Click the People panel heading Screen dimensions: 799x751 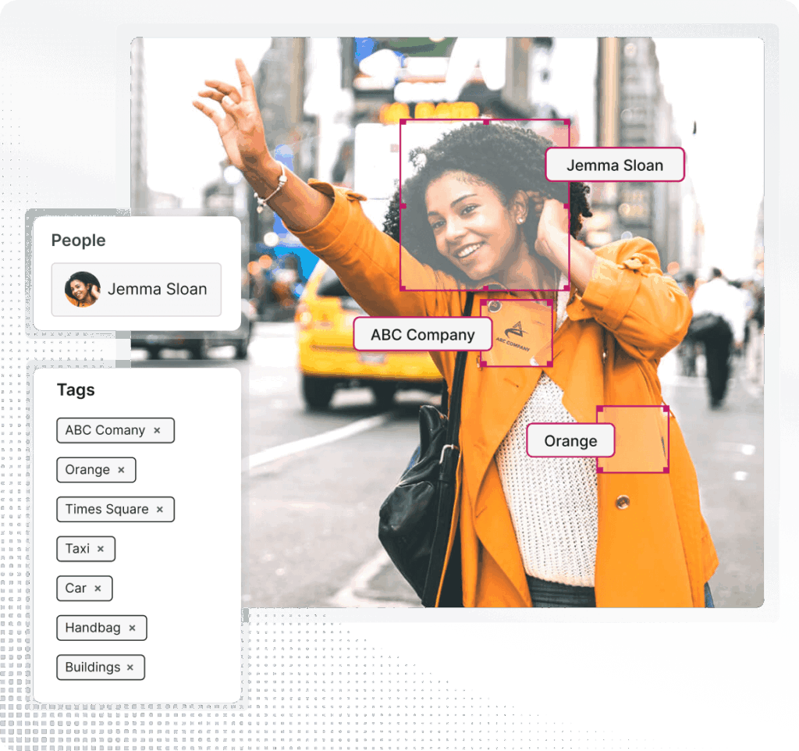[79, 240]
